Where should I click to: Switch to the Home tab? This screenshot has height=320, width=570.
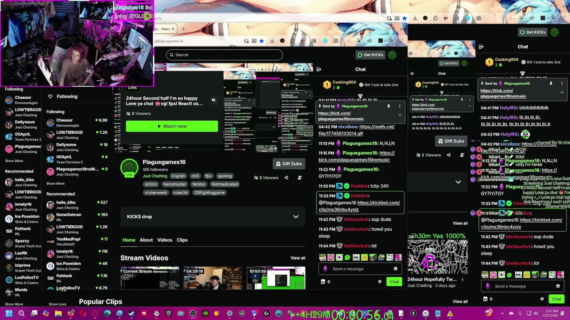[x=129, y=240]
